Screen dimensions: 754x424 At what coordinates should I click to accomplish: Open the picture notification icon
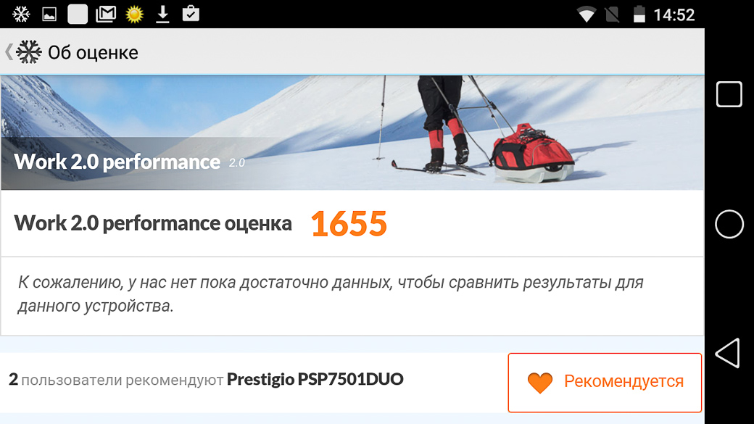[x=49, y=14]
